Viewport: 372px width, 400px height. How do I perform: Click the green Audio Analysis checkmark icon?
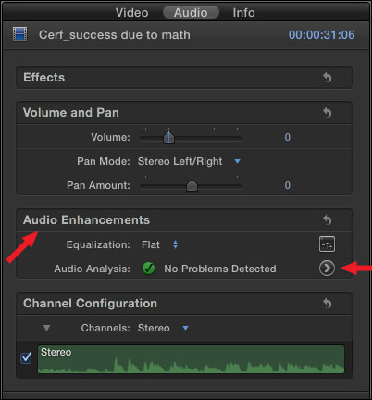(x=148, y=269)
